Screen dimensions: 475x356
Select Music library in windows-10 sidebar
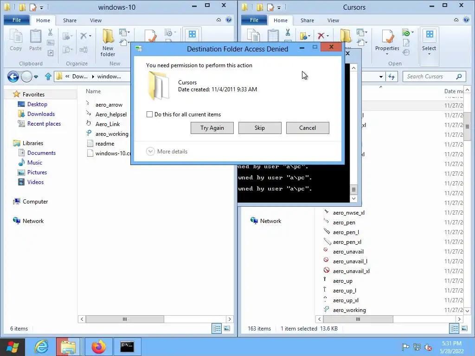[x=34, y=163]
